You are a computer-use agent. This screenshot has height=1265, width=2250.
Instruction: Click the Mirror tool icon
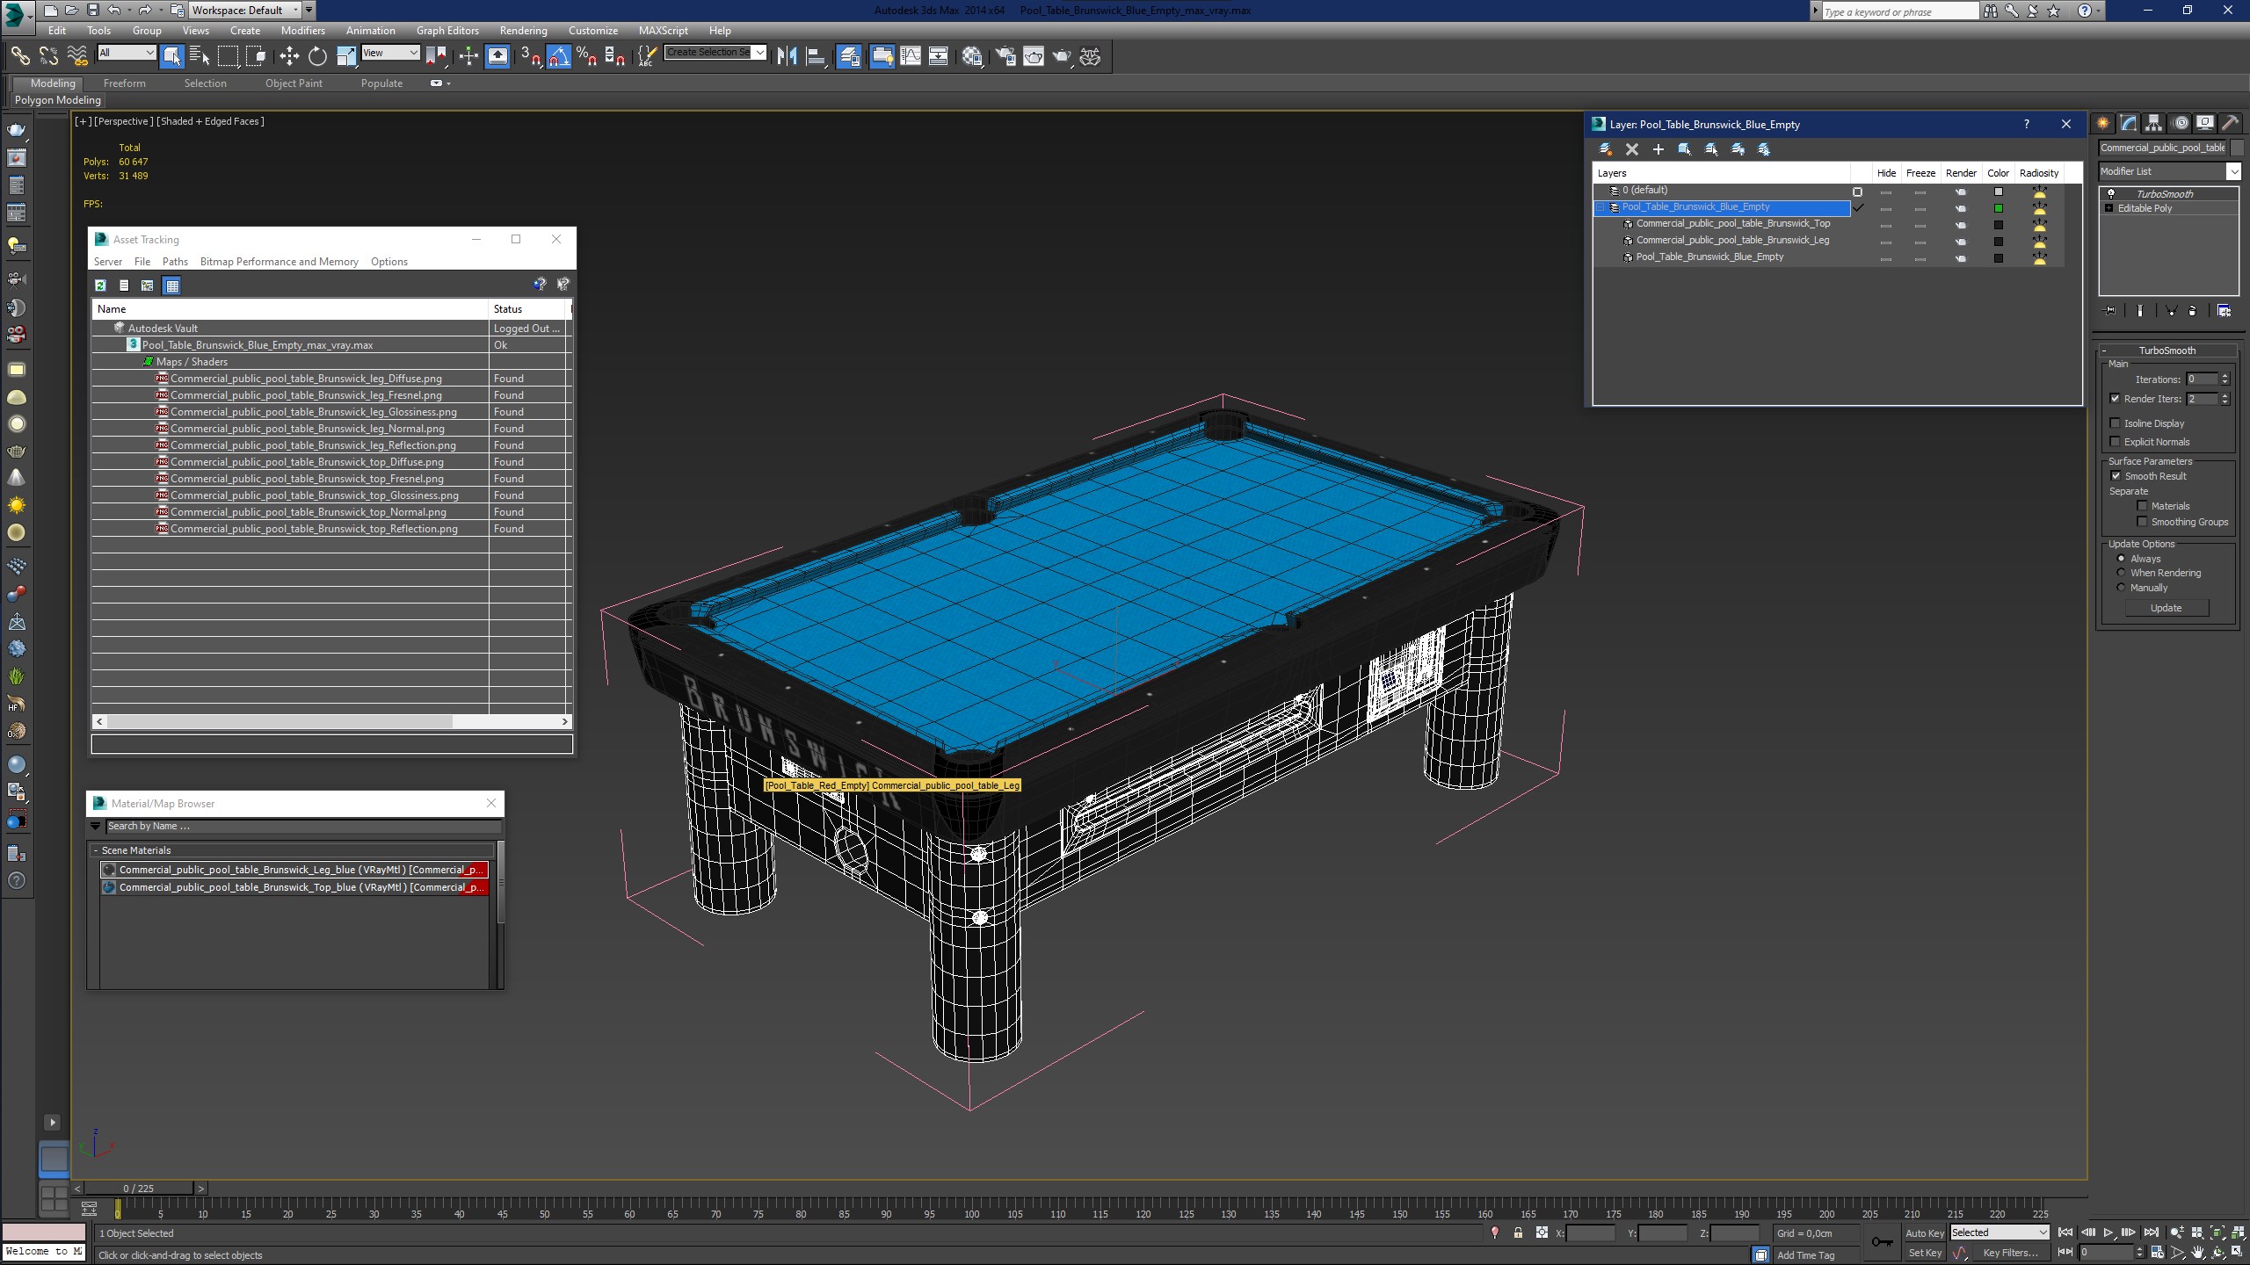pyautogui.click(x=787, y=56)
